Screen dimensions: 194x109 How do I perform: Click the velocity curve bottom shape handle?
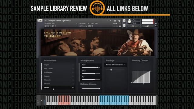coord(143,84)
